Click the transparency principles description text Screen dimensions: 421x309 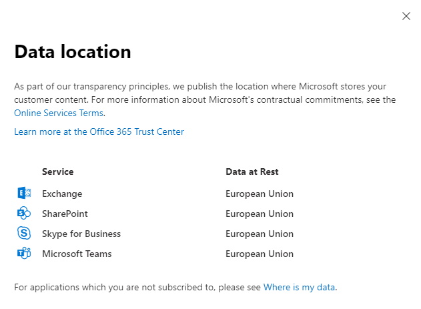[x=205, y=93]
